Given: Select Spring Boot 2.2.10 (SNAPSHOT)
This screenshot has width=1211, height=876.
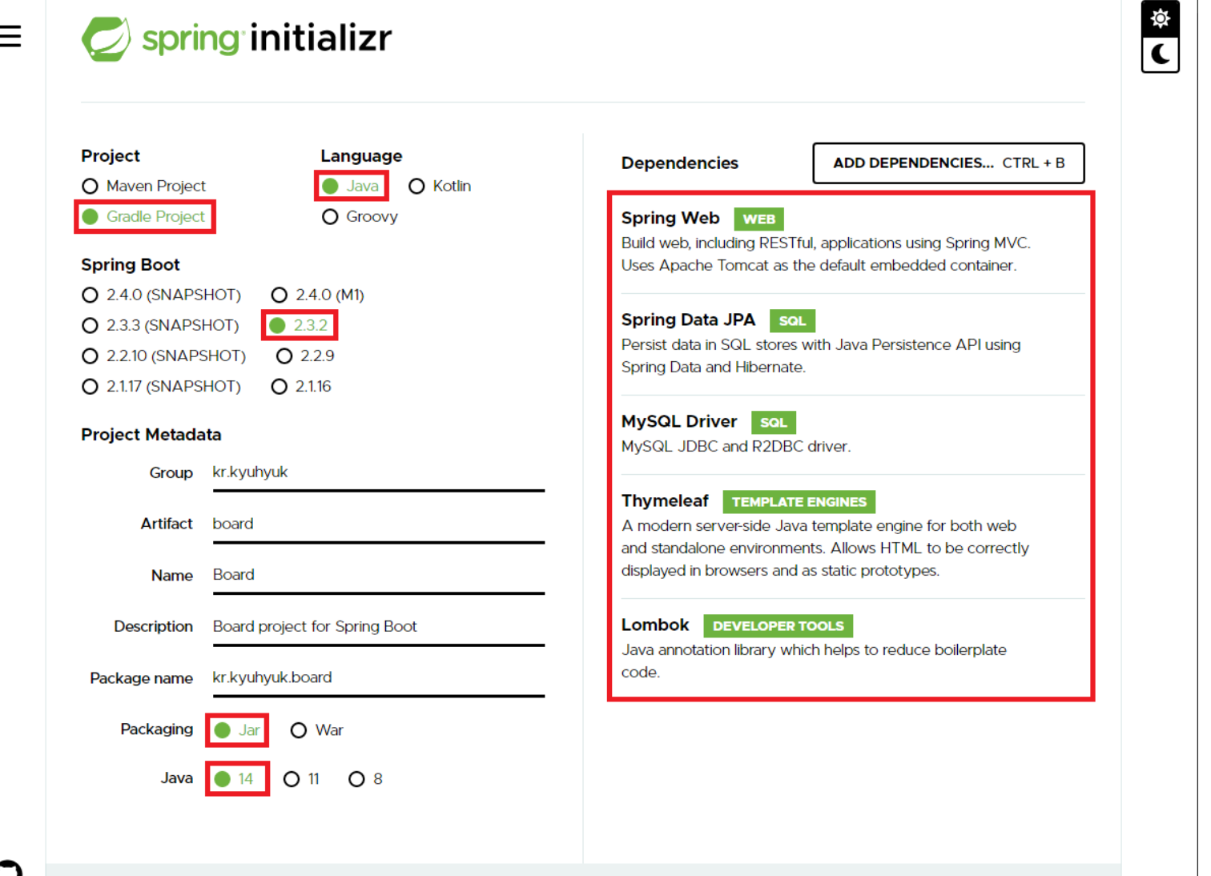Looking at the screenshot, I should [x=164, y=356].
